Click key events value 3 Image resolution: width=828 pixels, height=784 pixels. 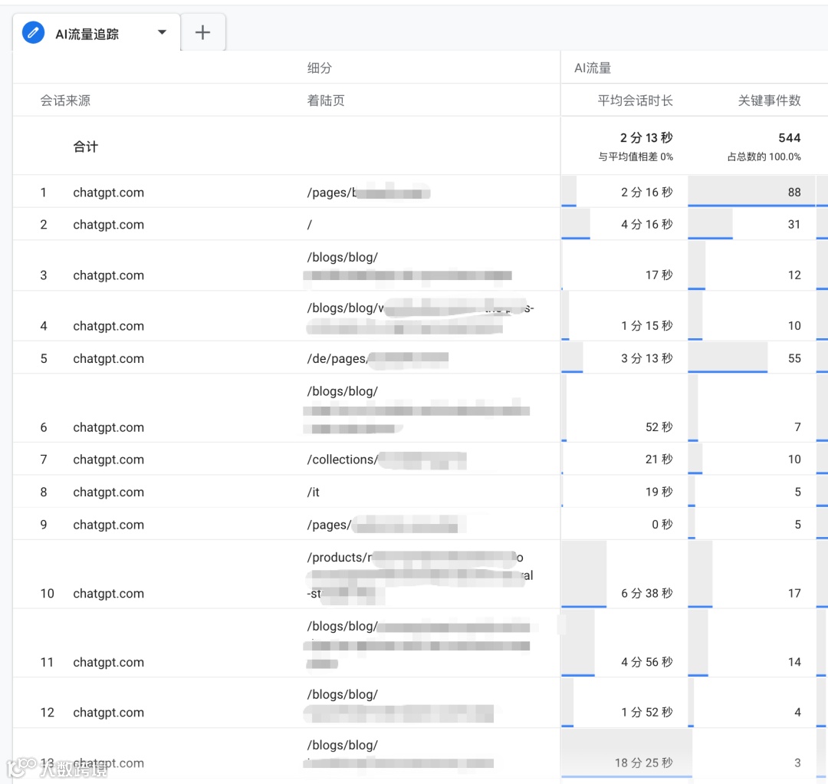click(797, 763)
